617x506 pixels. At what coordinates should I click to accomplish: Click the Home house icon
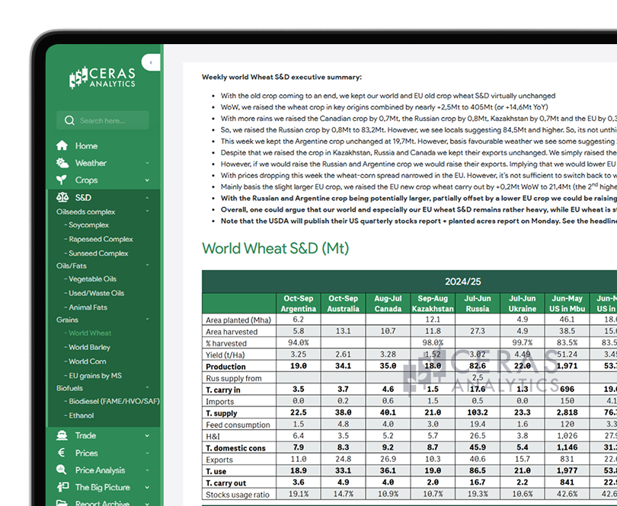(62, 145)
